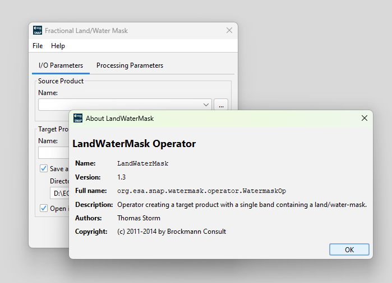
Task: Open the Help menu
Action: [x=58, y=46]
